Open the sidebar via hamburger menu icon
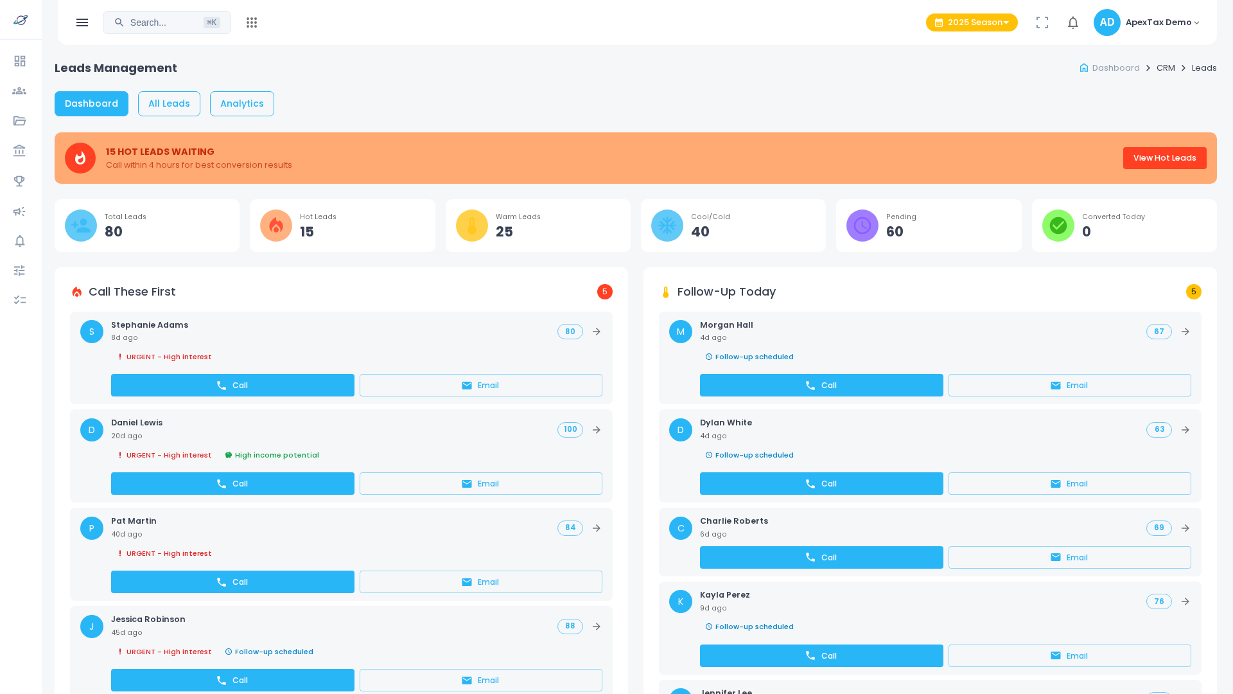 [82, 22]
